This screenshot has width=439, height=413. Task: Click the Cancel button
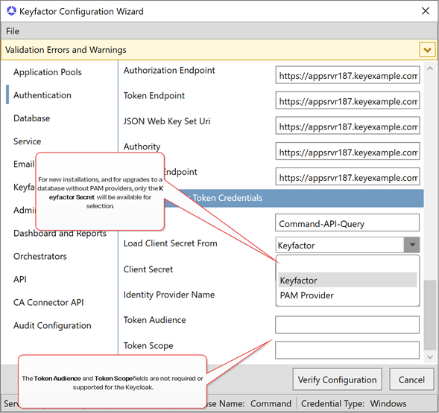tap(411, 380)
